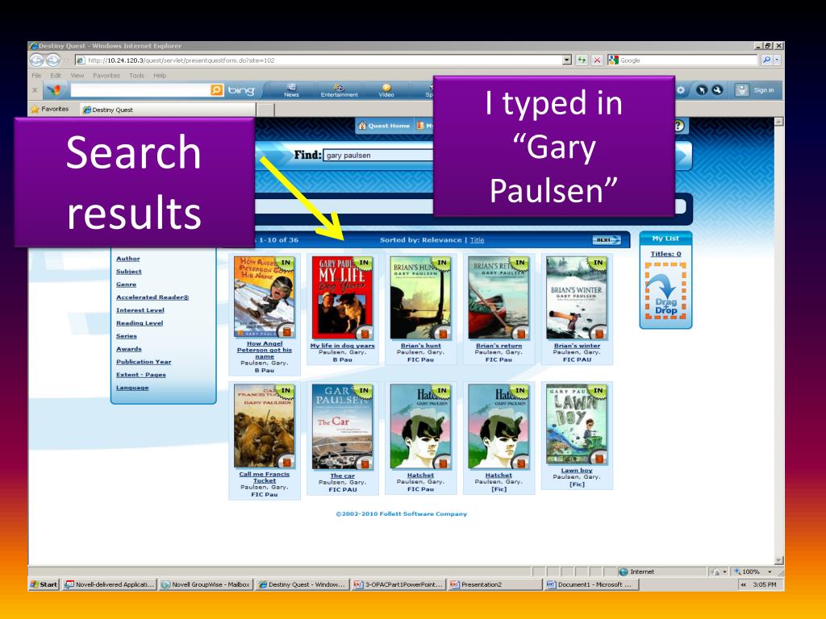
Task: Click the Next arrow button in results
Action: tap(607, 240)
